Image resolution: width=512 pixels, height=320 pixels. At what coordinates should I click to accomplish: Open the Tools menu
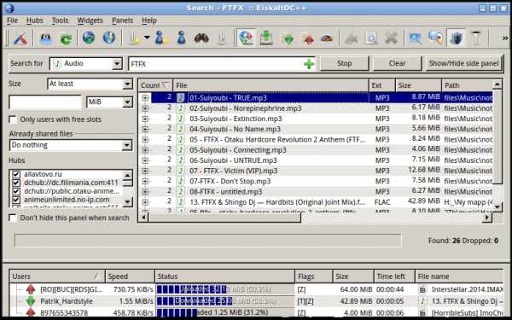pos(60,20)
